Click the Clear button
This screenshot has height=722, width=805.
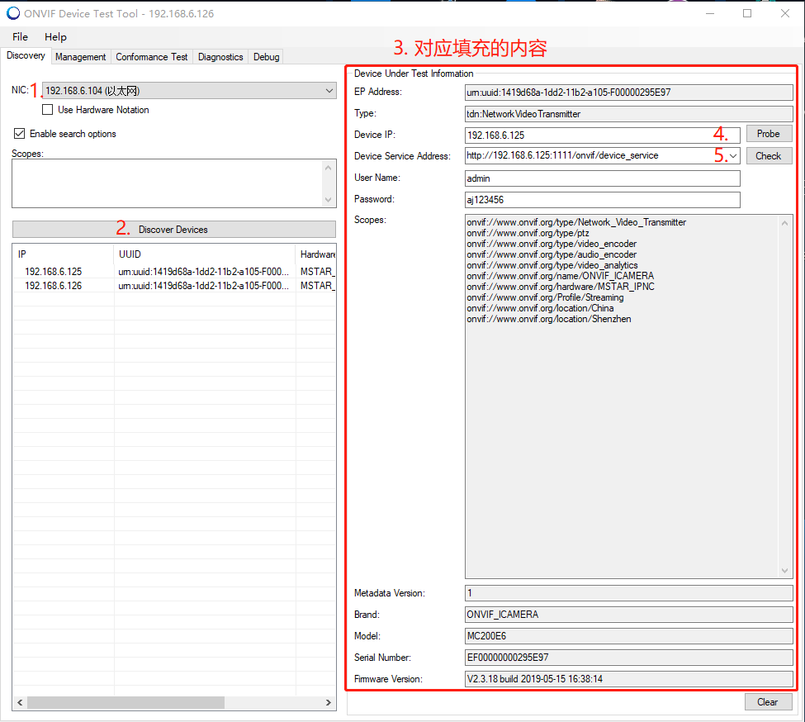click(x=767, y=702)
